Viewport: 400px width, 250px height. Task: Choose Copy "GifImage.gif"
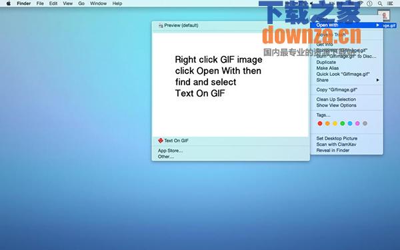click(x=337, y=90)
